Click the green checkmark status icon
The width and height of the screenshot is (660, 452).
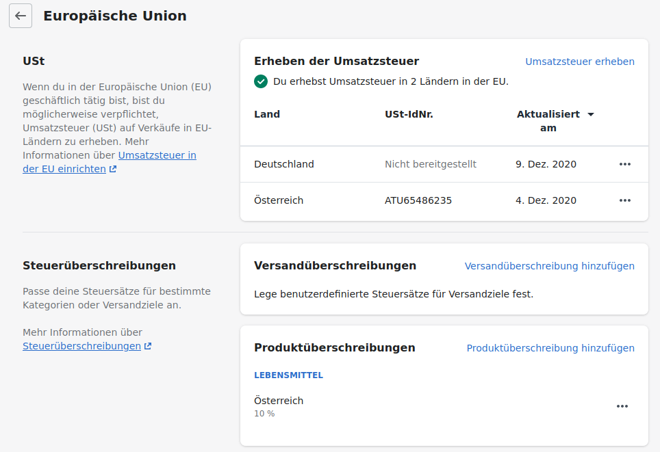tap(261, 81)
